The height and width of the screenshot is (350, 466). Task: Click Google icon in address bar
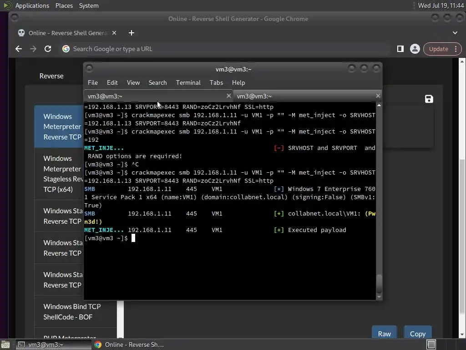[x=66, y=49]
